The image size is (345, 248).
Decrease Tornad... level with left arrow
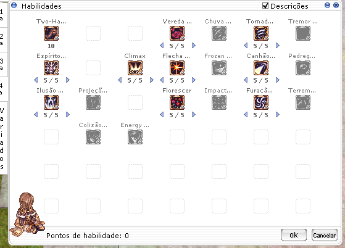(x=246, y=46)
